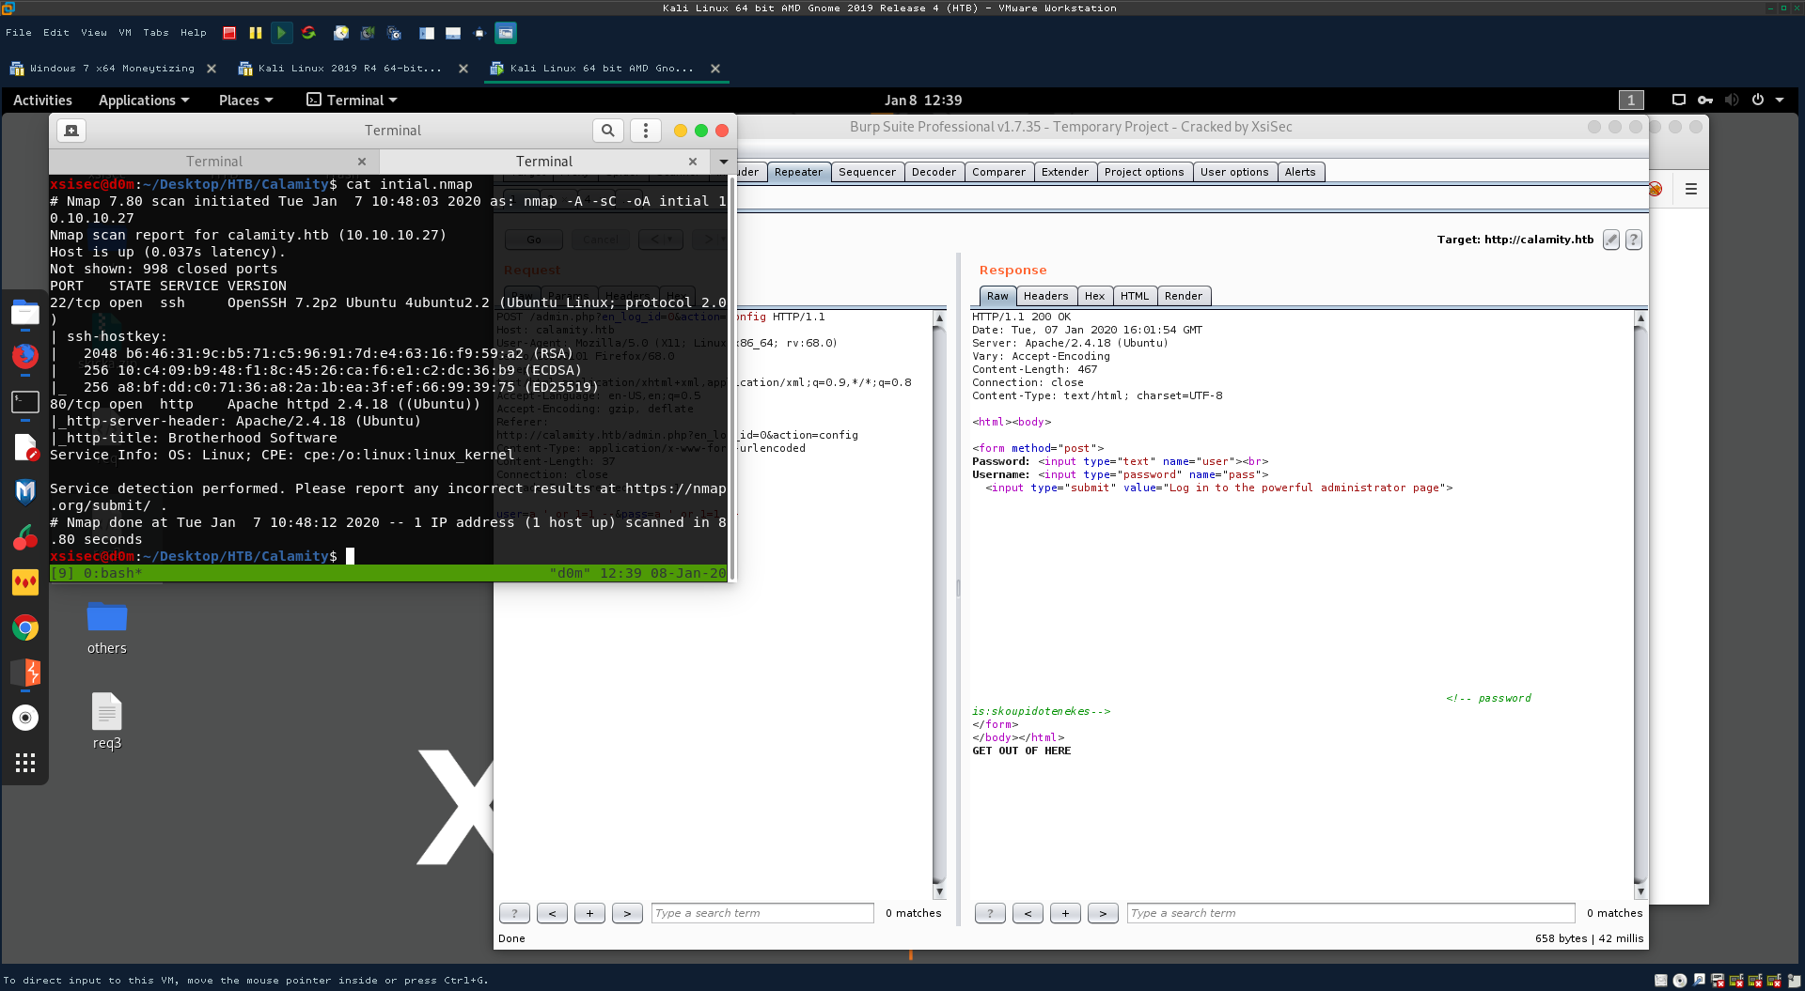
Task: Launch Burp Suite from the dock
Action: [25, 673]
